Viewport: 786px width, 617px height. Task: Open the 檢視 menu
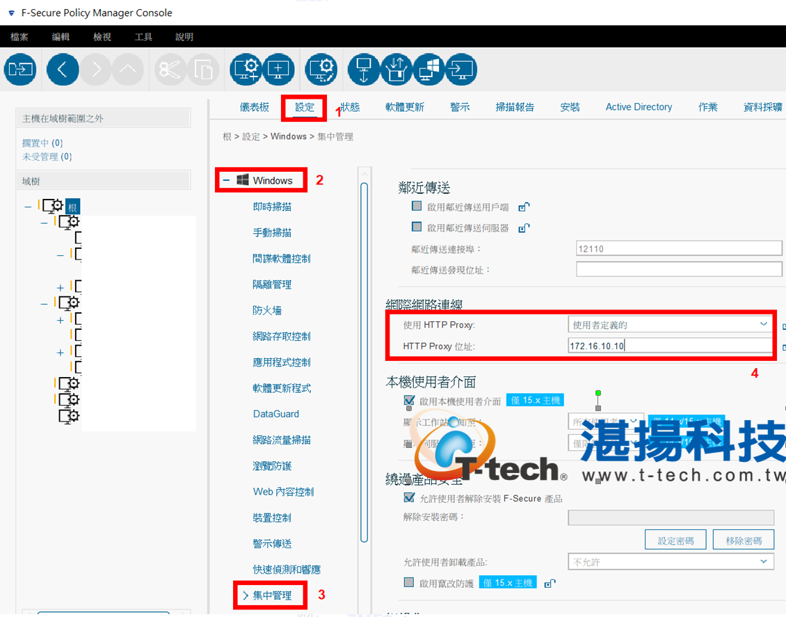coord(102,37)
